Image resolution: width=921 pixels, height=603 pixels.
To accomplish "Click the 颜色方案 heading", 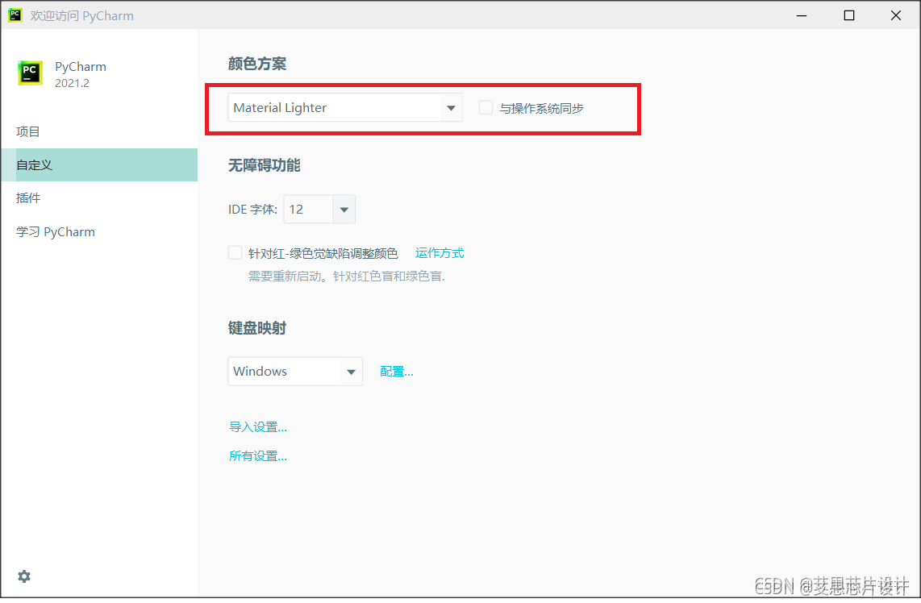I will [257, 64].
